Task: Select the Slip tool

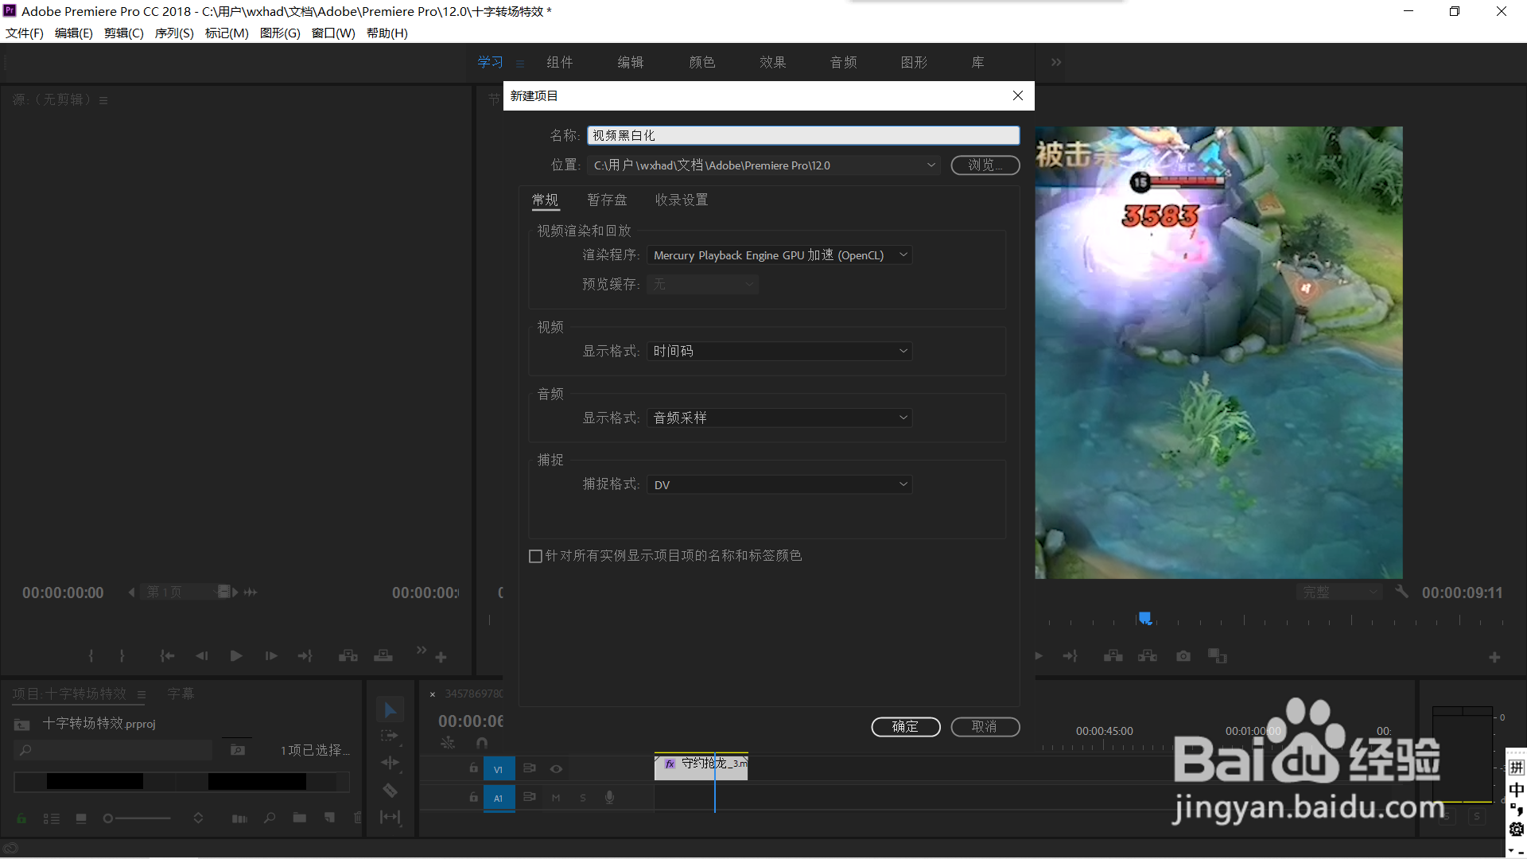Action: click(390, 817)
